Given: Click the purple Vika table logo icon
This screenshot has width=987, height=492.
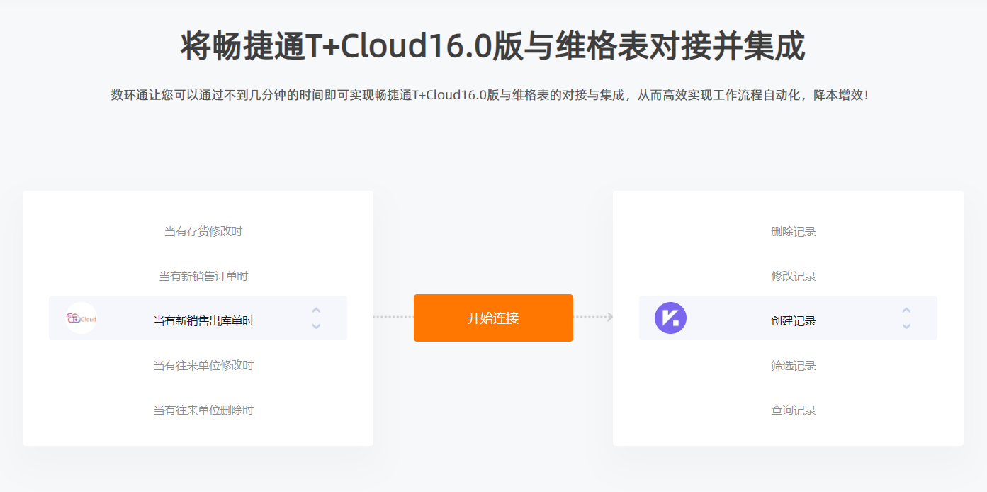Looking at the screenshot, I should pos(670,318).
